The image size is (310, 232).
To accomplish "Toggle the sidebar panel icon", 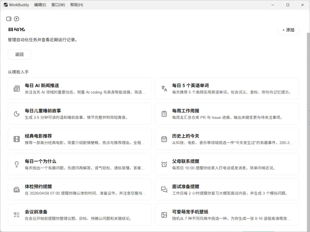I will click(9, 19).
